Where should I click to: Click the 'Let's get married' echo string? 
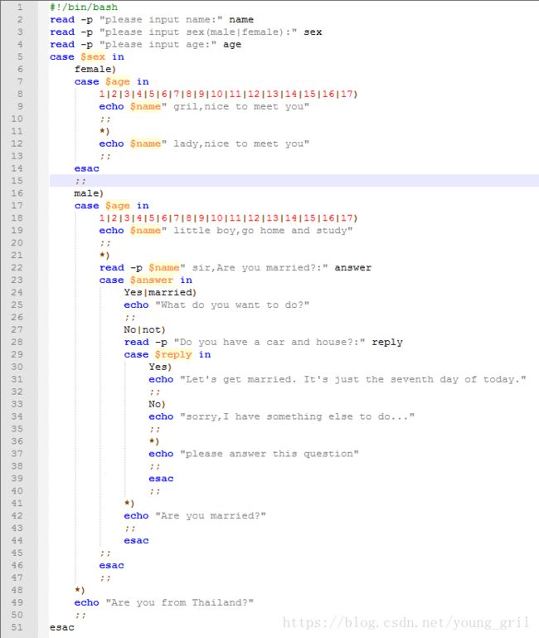coord(353,379)
